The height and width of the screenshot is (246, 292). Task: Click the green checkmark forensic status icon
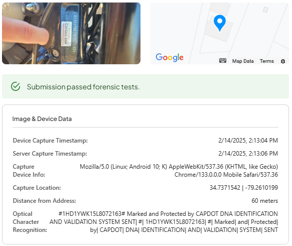tap(16, 86)
